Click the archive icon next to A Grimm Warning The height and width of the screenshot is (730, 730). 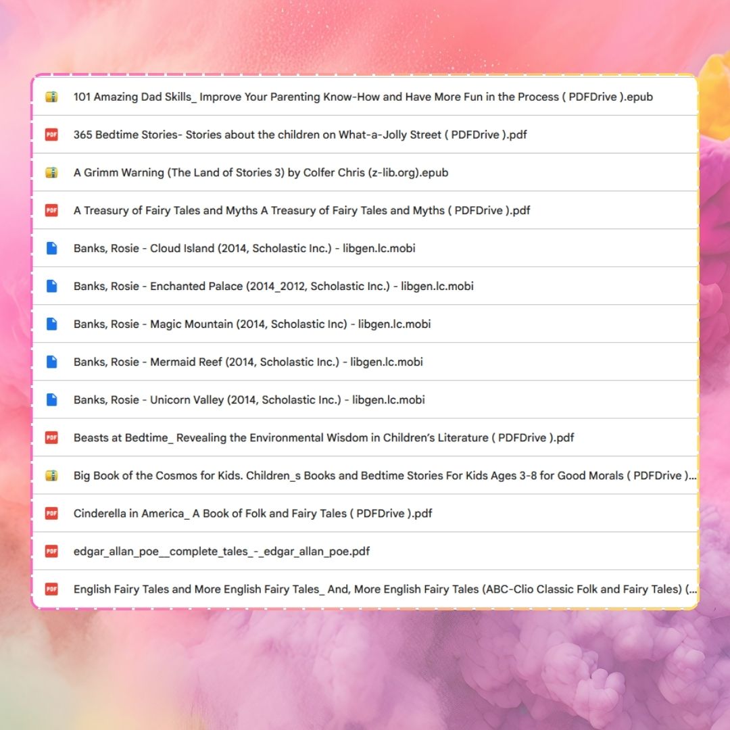[x=51, y=172]
